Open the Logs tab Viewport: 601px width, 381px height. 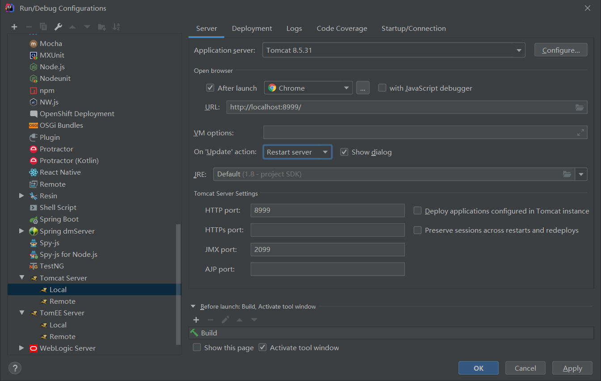click(294, 29)
